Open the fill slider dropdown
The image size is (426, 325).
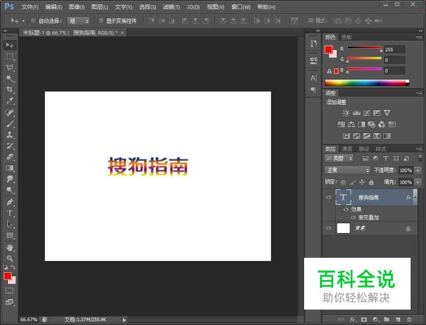click(x=418, y=182)
